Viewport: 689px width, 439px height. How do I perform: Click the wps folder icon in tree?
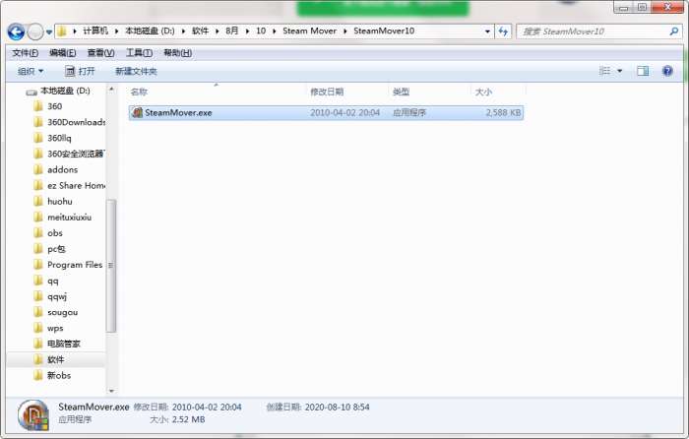(x=38, y=328)
